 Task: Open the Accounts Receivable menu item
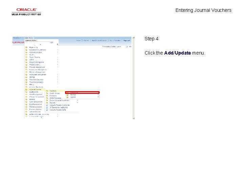pyautogui.click(x=36, y=87)
